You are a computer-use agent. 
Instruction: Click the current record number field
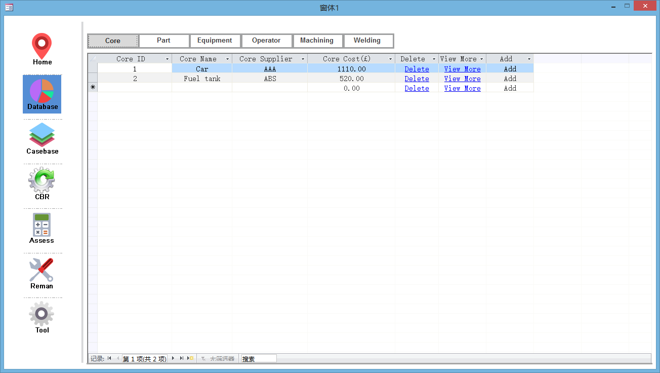point(145,358)
